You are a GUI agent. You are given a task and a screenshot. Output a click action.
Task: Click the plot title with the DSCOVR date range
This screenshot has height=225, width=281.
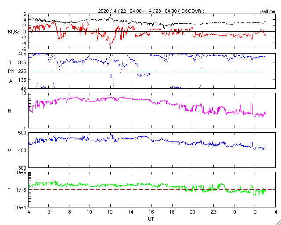point(151,11)
